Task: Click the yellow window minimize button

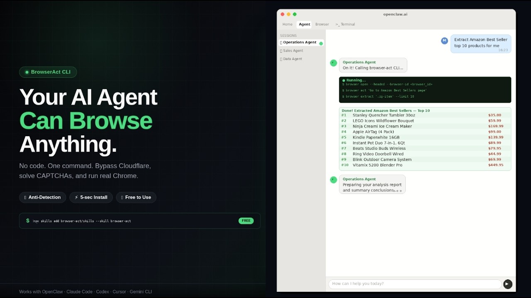Action: click(x=289, y=14)
